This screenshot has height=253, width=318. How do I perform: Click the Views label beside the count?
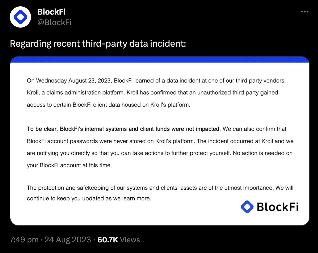[x=130, y=240]
